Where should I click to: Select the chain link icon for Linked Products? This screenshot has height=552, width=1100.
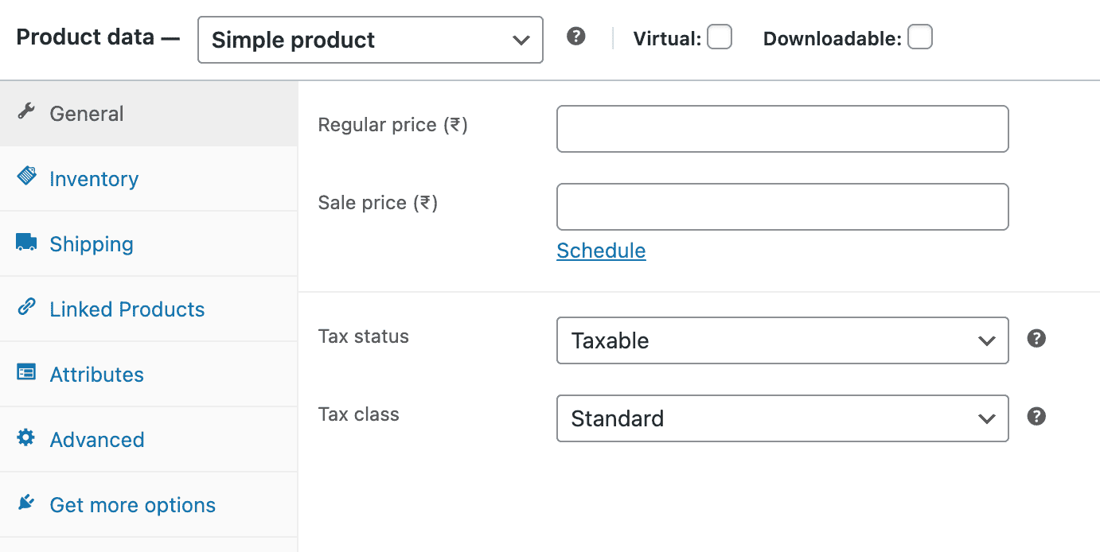tap(26, 308)
